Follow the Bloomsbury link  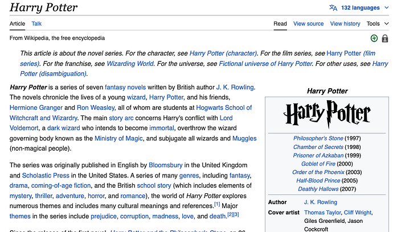point(165,165)
